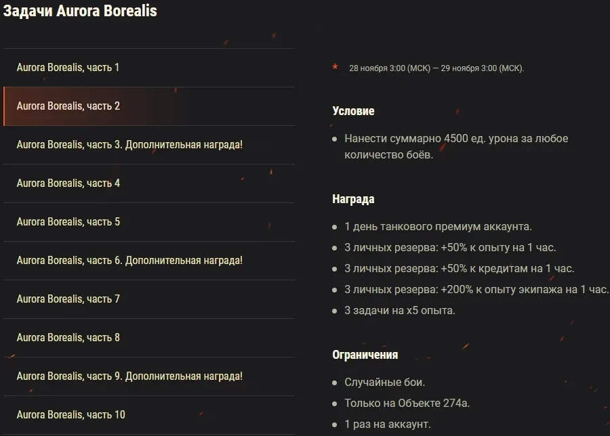Click the 28 ноября — 29 ноября date text
The image size is (610, 436).
(x=436, y=68)
